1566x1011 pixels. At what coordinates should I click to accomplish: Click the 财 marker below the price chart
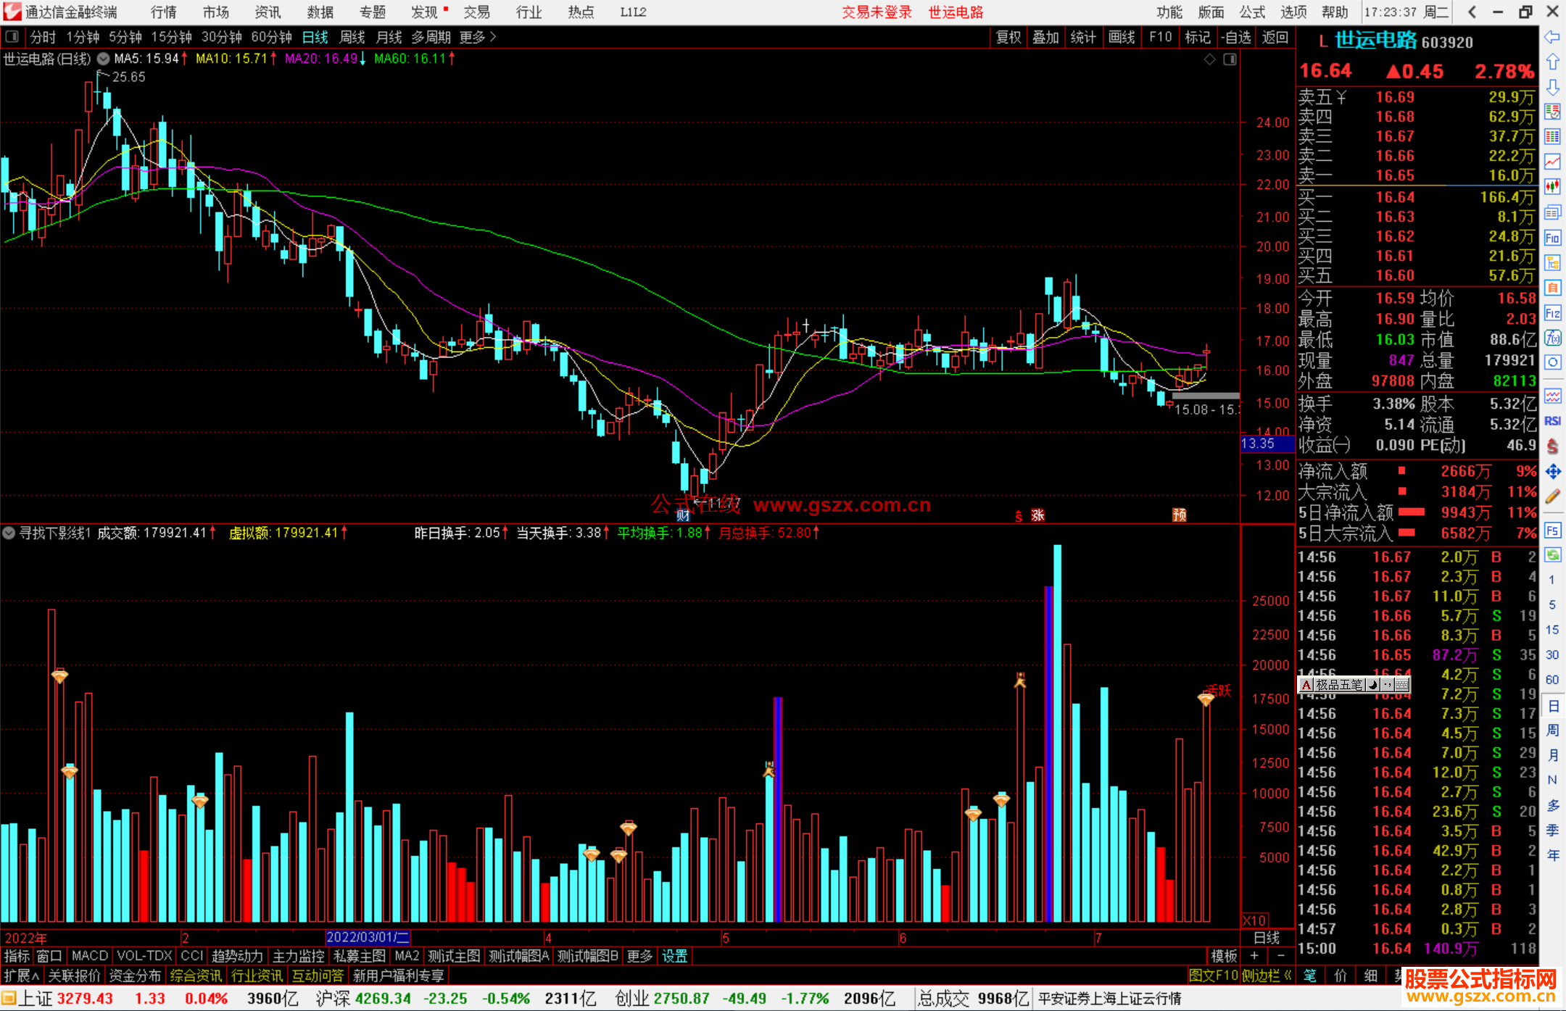tap(683, 515)
